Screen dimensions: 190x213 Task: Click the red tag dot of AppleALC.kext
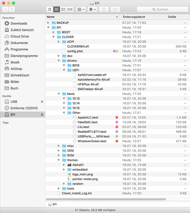click(116, 117)
